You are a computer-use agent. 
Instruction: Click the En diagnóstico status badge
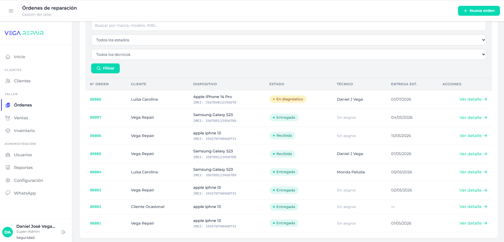[x=288, y=99]
